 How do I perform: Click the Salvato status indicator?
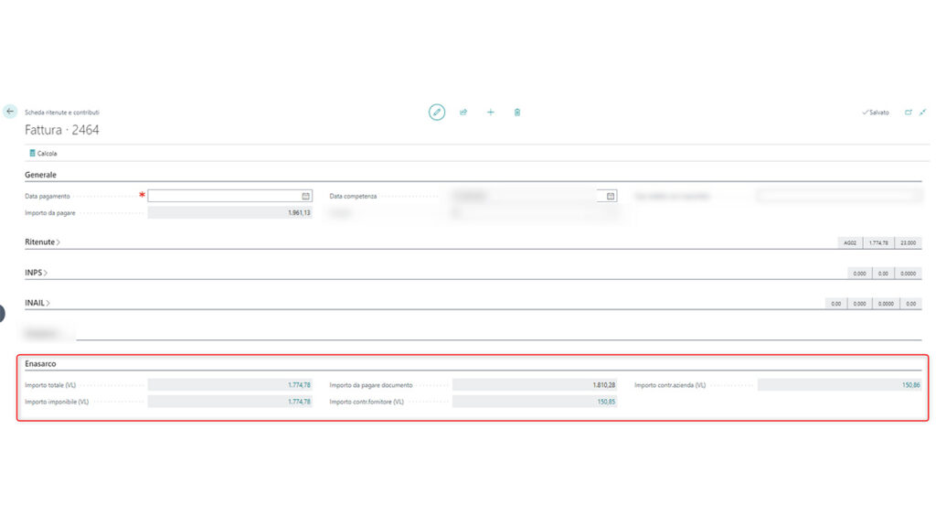click(876, 112)
